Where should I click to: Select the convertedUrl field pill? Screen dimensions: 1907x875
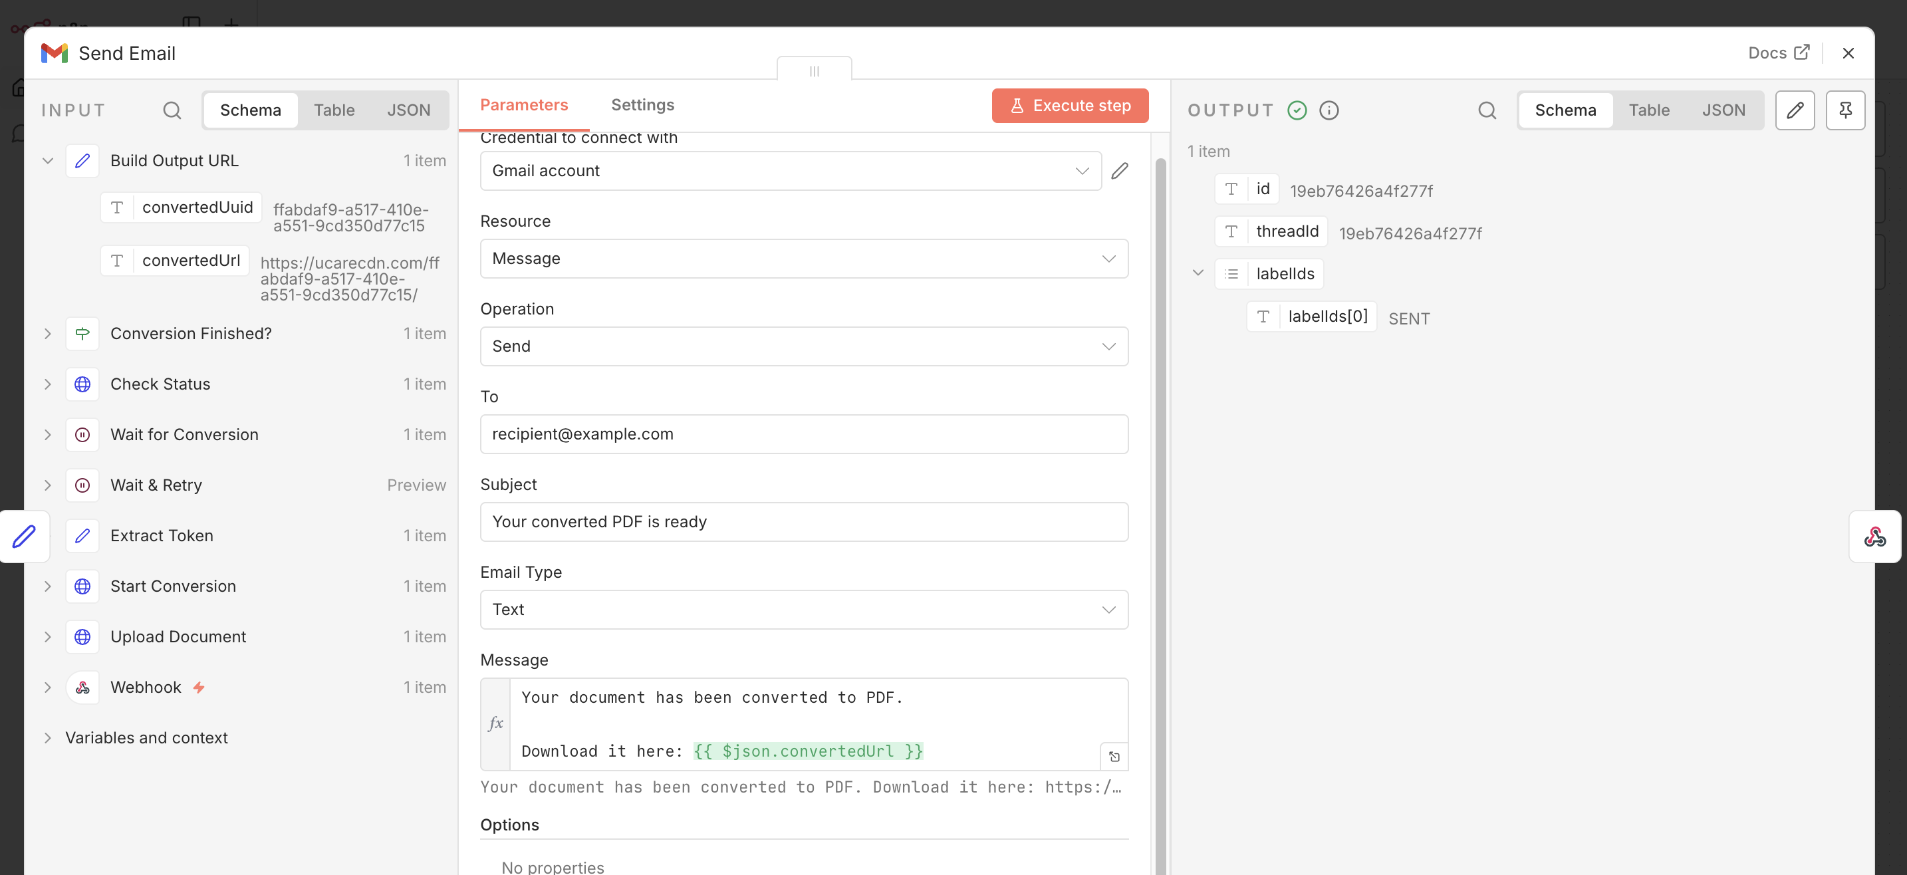pos(175,261)
